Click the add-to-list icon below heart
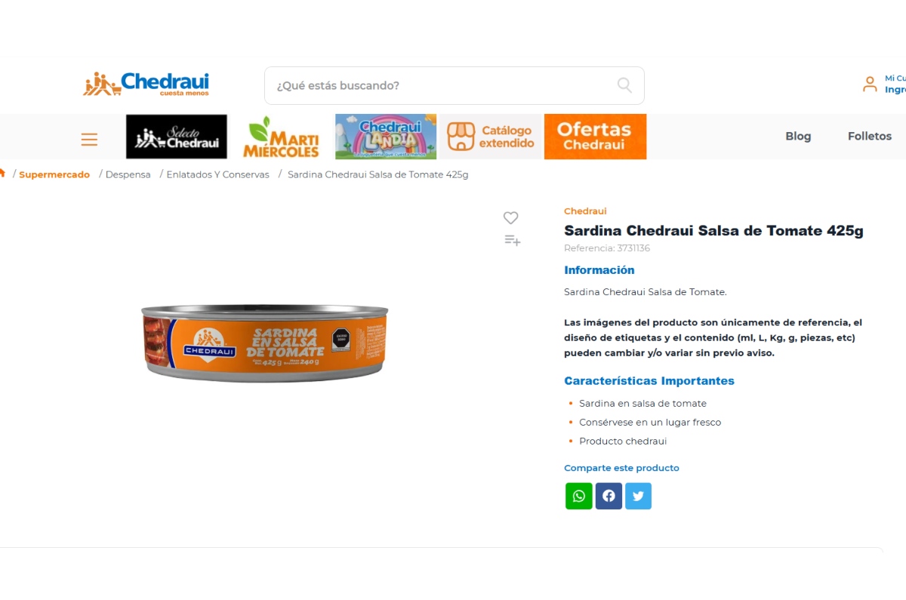 512,241
